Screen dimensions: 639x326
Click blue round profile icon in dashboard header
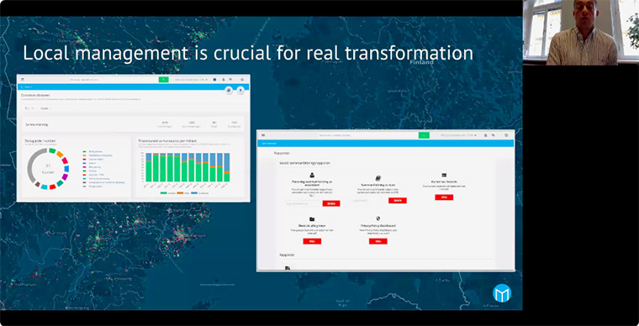(214, 80)
